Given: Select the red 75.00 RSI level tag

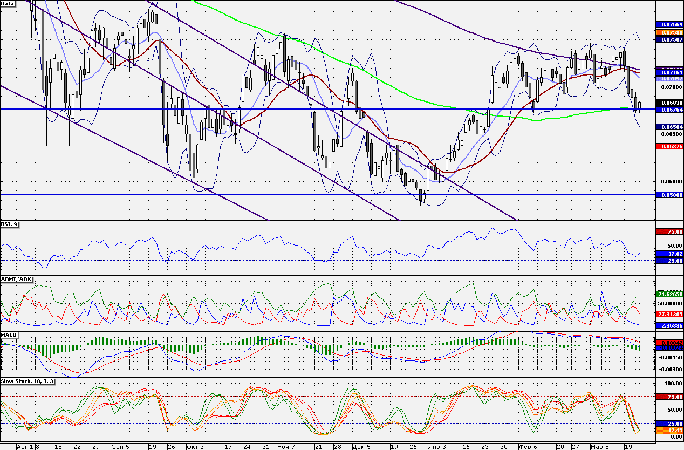Looking at the screenshot, I should [x=669, y=231].
